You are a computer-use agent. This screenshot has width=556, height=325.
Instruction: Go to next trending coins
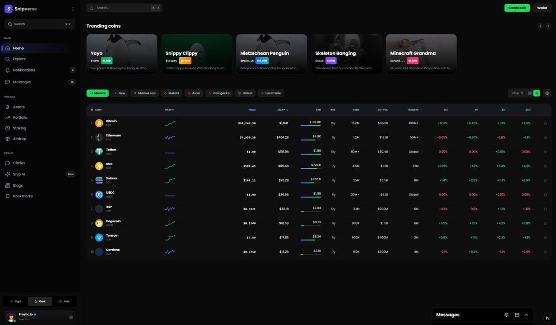[x=548, y=26]
